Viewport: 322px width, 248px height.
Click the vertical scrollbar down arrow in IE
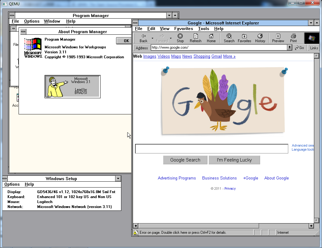click(x=316, y=220)
